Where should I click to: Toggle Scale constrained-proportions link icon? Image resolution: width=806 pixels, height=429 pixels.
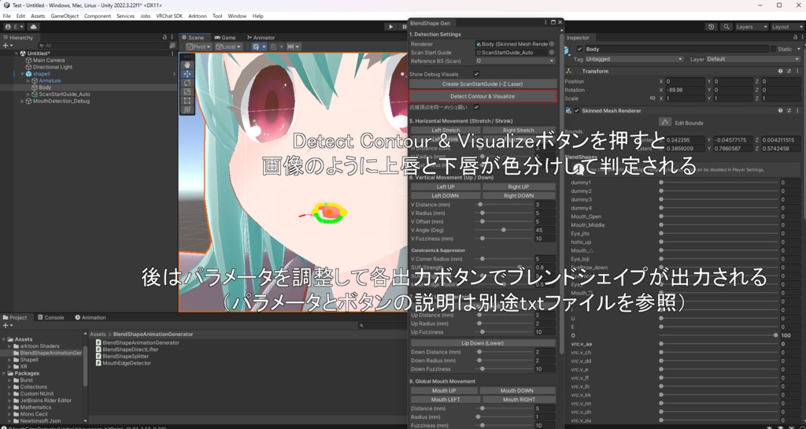coord(653,98)
